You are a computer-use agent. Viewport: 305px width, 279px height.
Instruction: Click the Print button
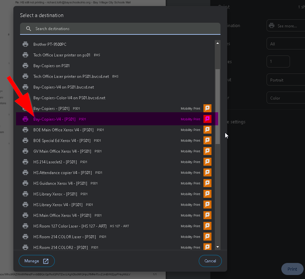292,269
